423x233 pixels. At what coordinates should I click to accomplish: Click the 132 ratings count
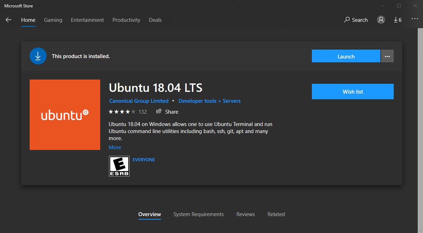[143, 112]
